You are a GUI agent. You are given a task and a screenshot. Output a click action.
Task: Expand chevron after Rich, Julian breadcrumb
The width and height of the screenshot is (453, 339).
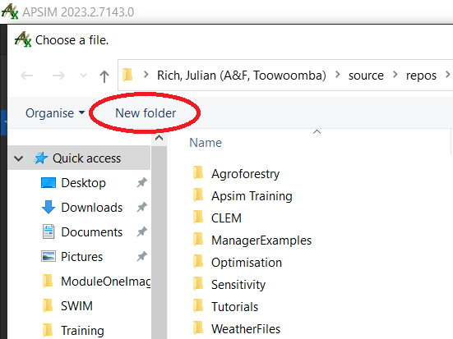337,75
